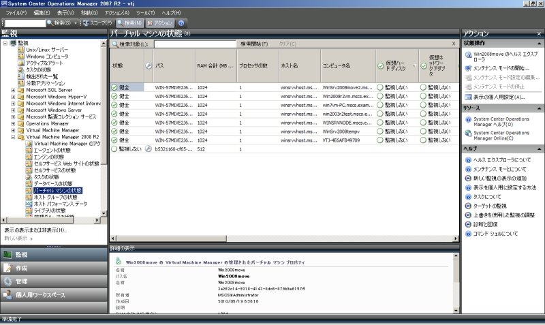Open the ファイル(F) menu
The height and width of the screenshot is (325, 545).
pos(16,12)
